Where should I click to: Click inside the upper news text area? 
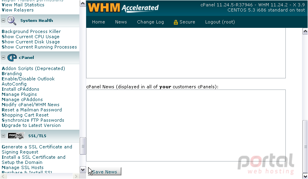tap(186, 53)
